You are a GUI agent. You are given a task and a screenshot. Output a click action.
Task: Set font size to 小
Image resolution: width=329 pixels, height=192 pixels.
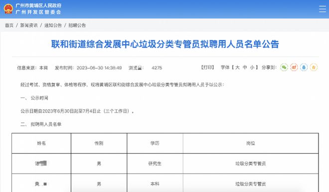[x=252, y=67]
